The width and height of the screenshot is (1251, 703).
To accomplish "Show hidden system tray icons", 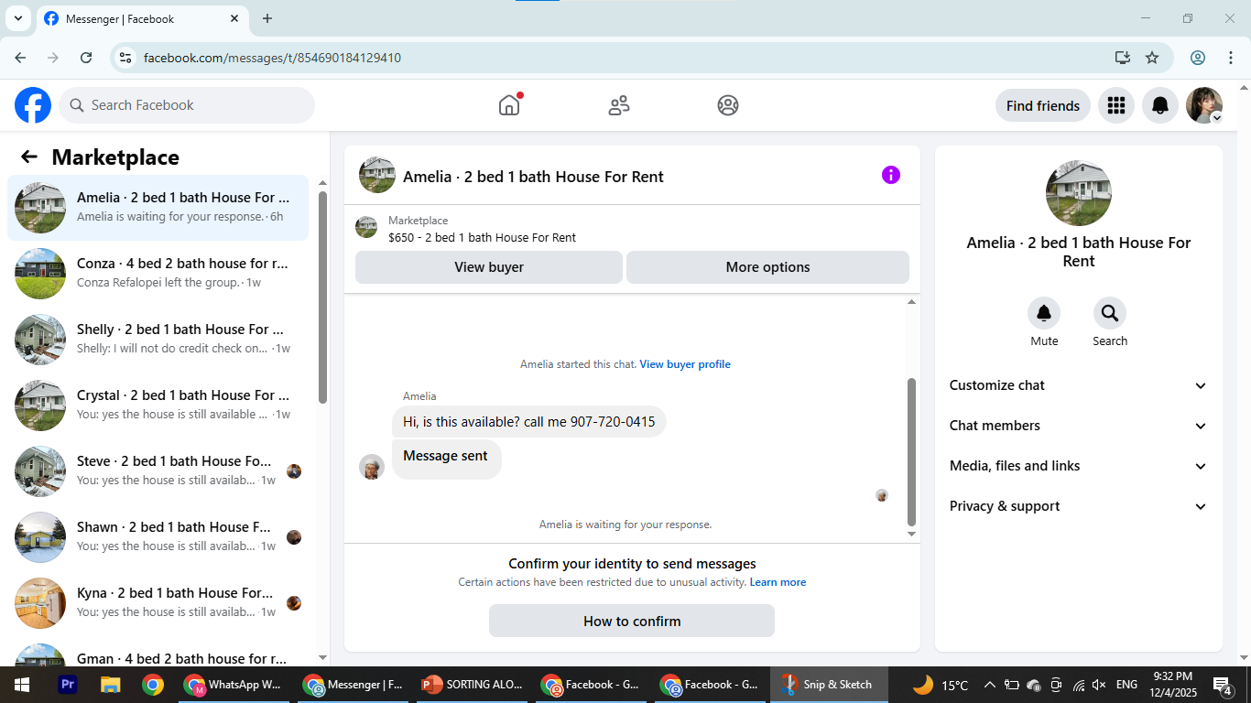I will 989,685.
